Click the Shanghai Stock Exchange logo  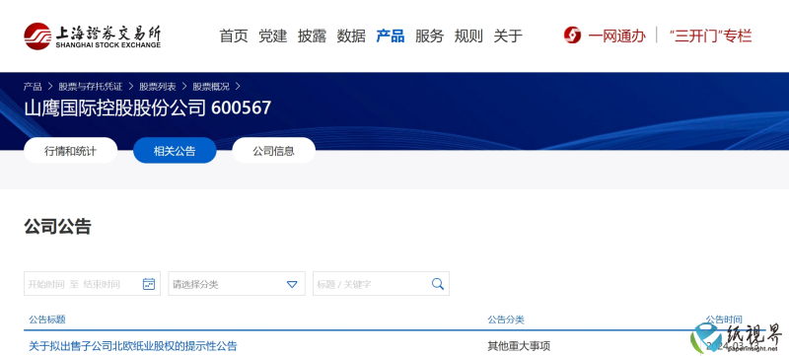(92, 36)
